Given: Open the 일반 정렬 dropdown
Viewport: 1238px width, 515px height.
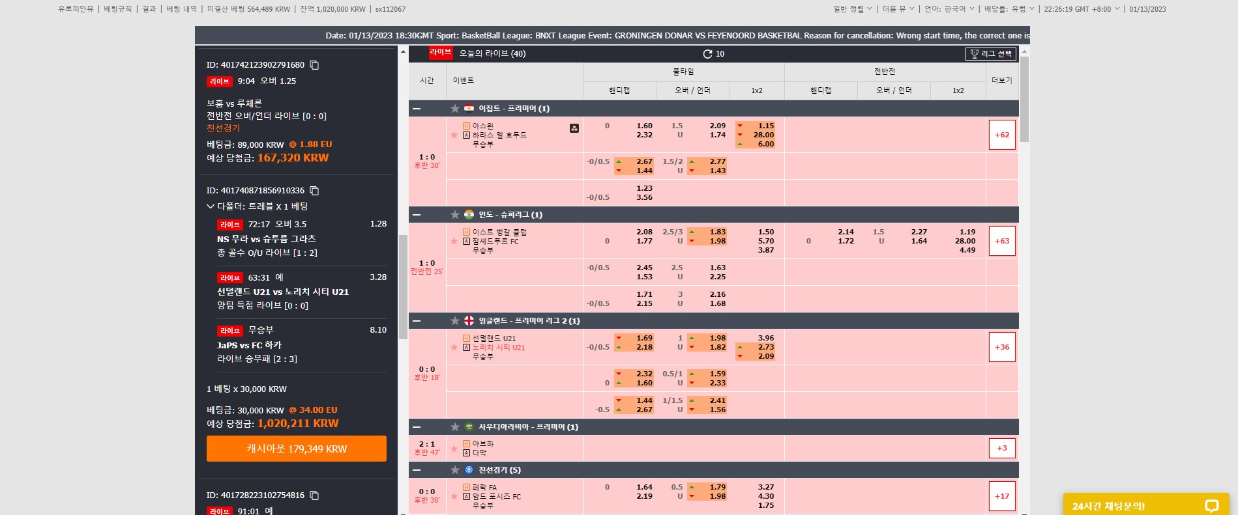Looking at the screenshot, I should tap(852, 9).
